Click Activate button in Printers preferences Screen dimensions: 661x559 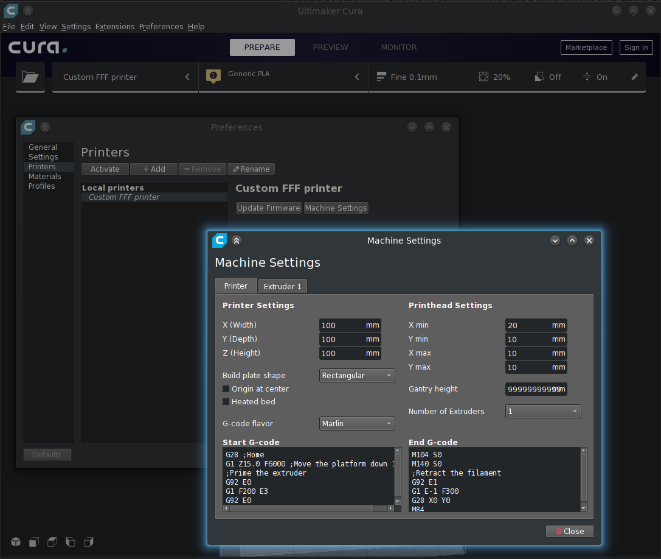105,169
